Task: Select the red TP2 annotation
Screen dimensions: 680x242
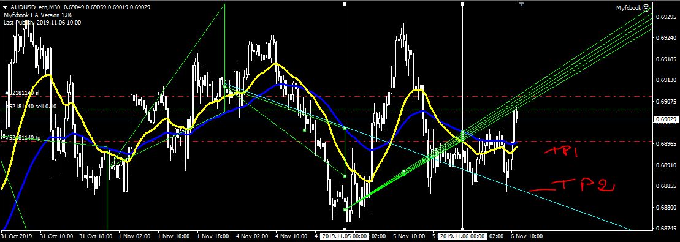Action: tap(573, 186)
